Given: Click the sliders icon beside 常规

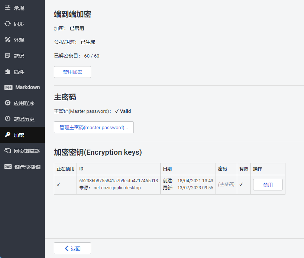Looking at the screenshot, I should pyautogui.click(x=7, y=8).
